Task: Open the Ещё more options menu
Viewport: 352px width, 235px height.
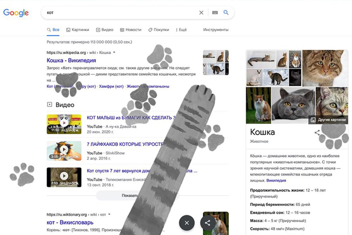Action: point(181,30)
